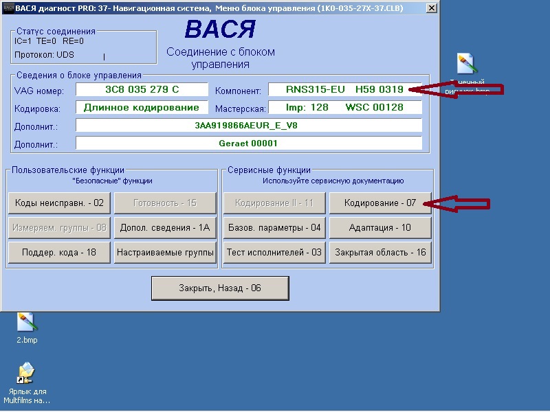Open the 2.bmp desktop file icon

point(27,321)
